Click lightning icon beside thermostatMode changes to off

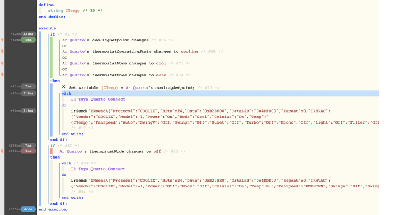coord(2,151)
